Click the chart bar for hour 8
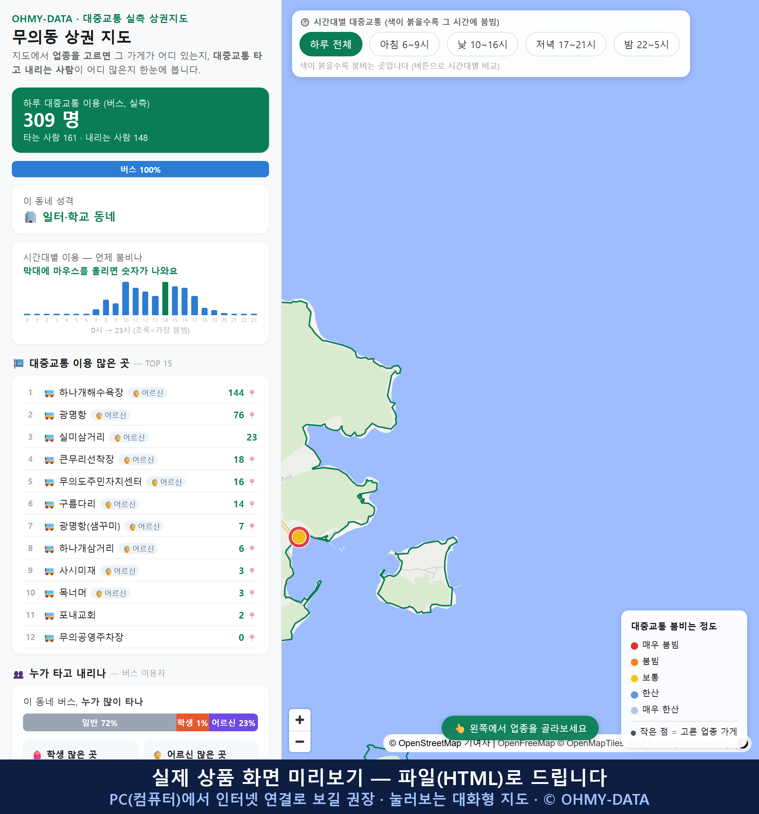Viewport: 759px width, 814px height. (106, 307)
